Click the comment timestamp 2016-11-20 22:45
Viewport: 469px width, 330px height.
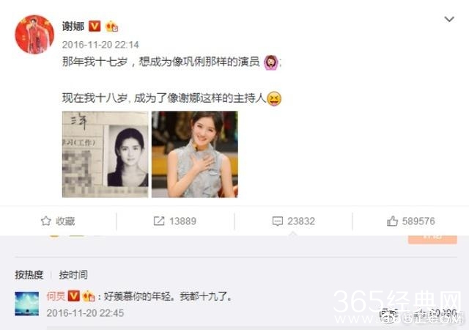(x=85, y=313)
